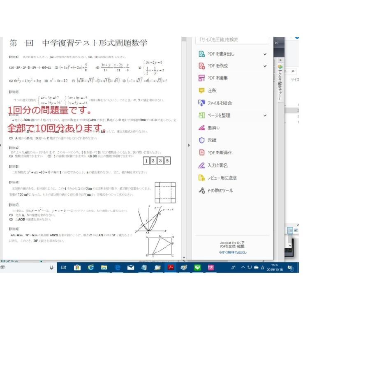Click the 今すぐ無料でお試し link
The width and height of the screenshot is (370, 370).
(233, 252)
